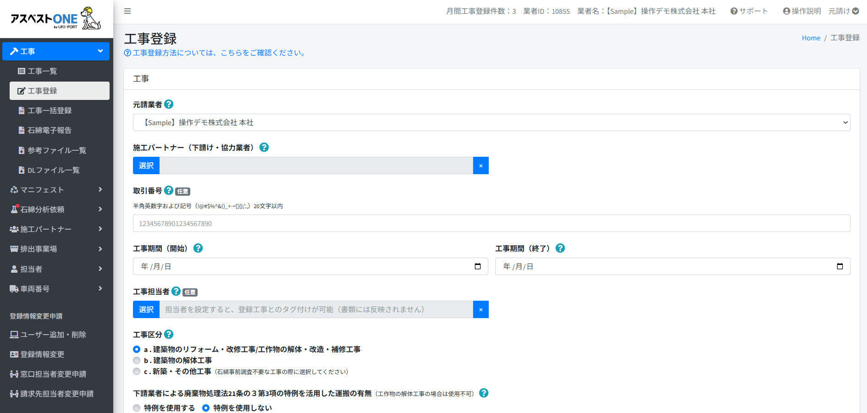Expand the マニフェスト sidebar menu
This screenshot has height=413, width=867.
click(x=56, y=190)
